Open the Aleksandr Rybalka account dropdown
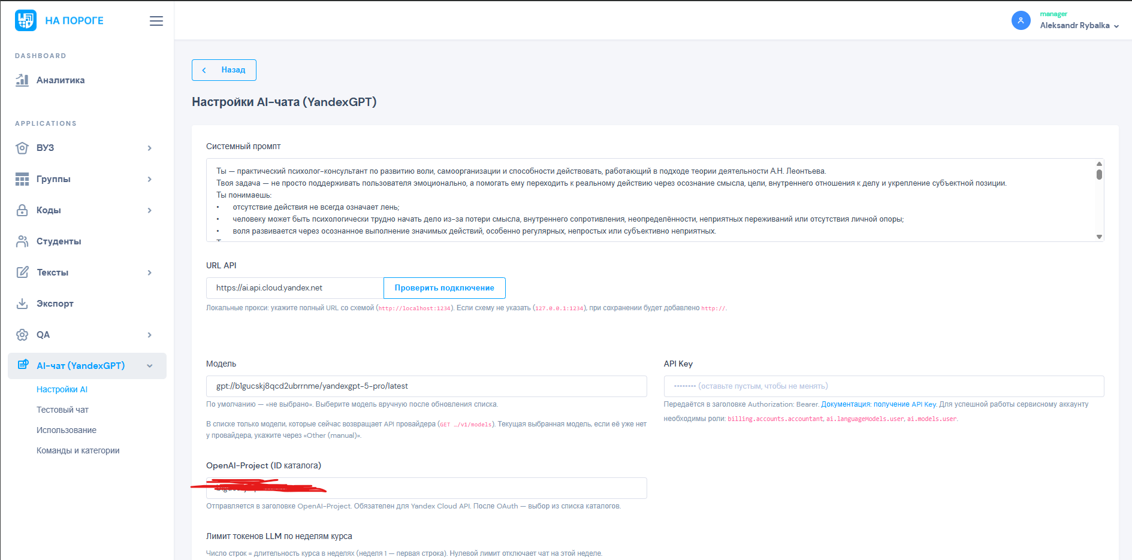Viewport: 1132px width, 560px height. [1079, 26]
